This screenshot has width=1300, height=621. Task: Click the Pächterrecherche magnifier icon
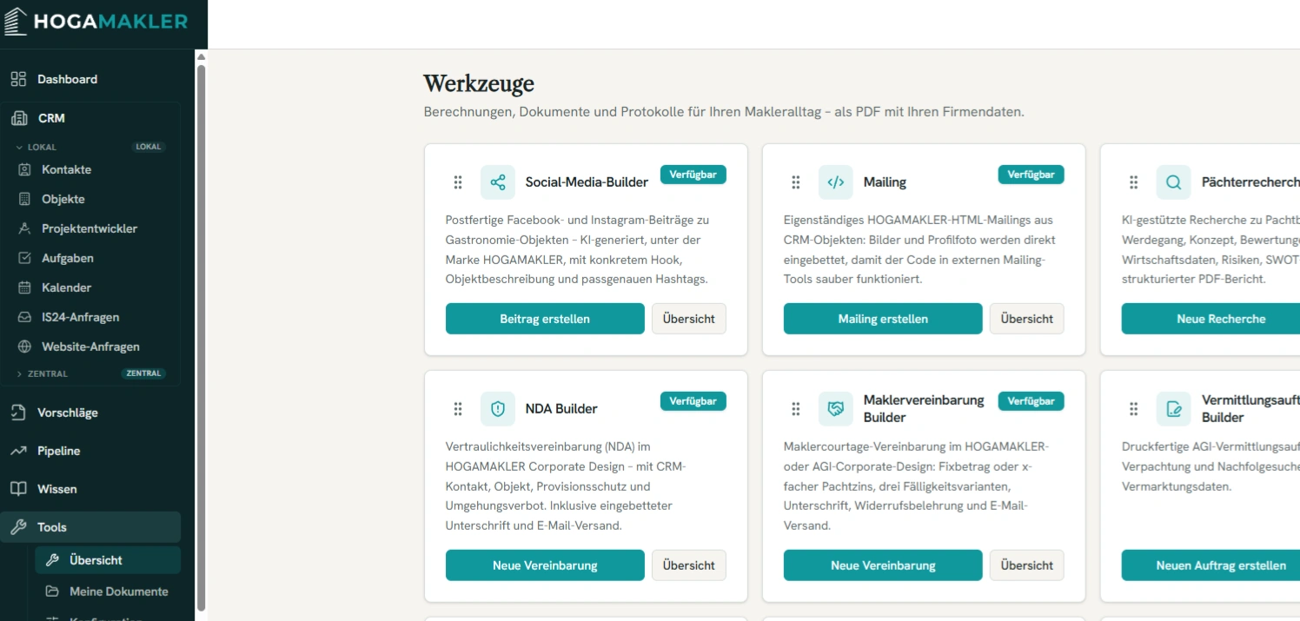tap(1174, 182)
